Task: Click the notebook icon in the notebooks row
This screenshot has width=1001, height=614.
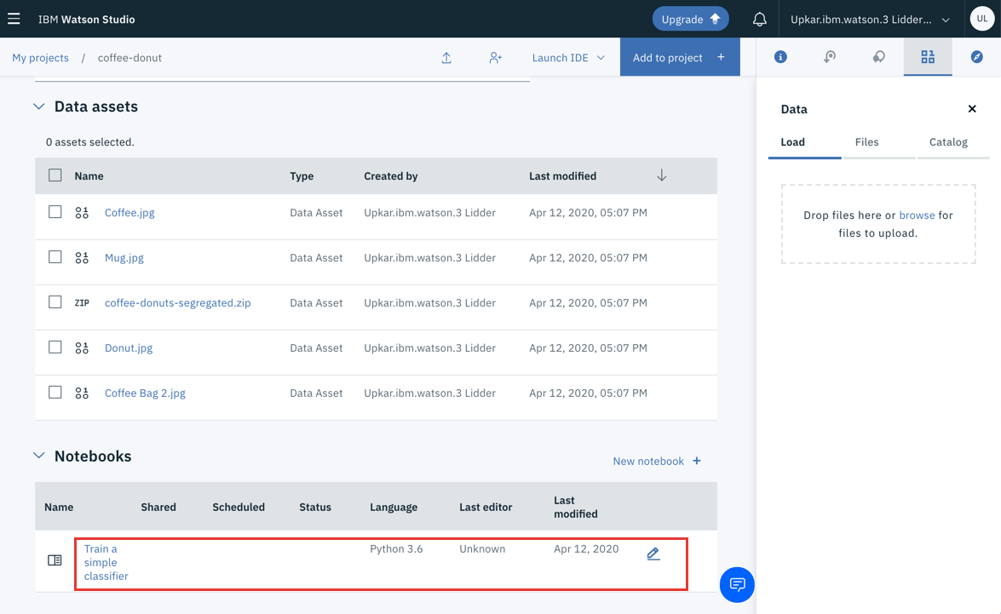Action: (55, 560)
